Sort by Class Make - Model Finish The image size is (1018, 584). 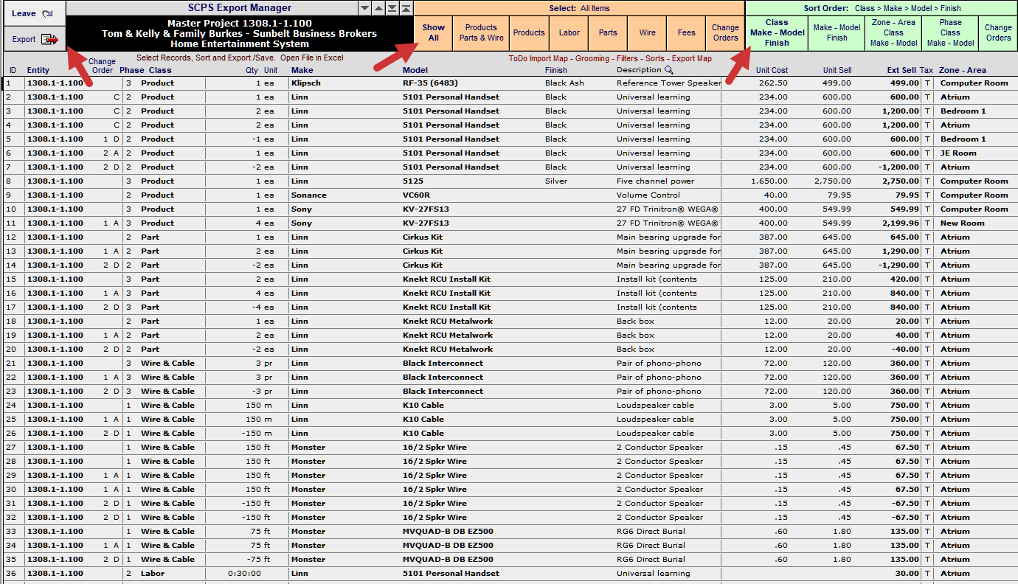coord(777,32)
